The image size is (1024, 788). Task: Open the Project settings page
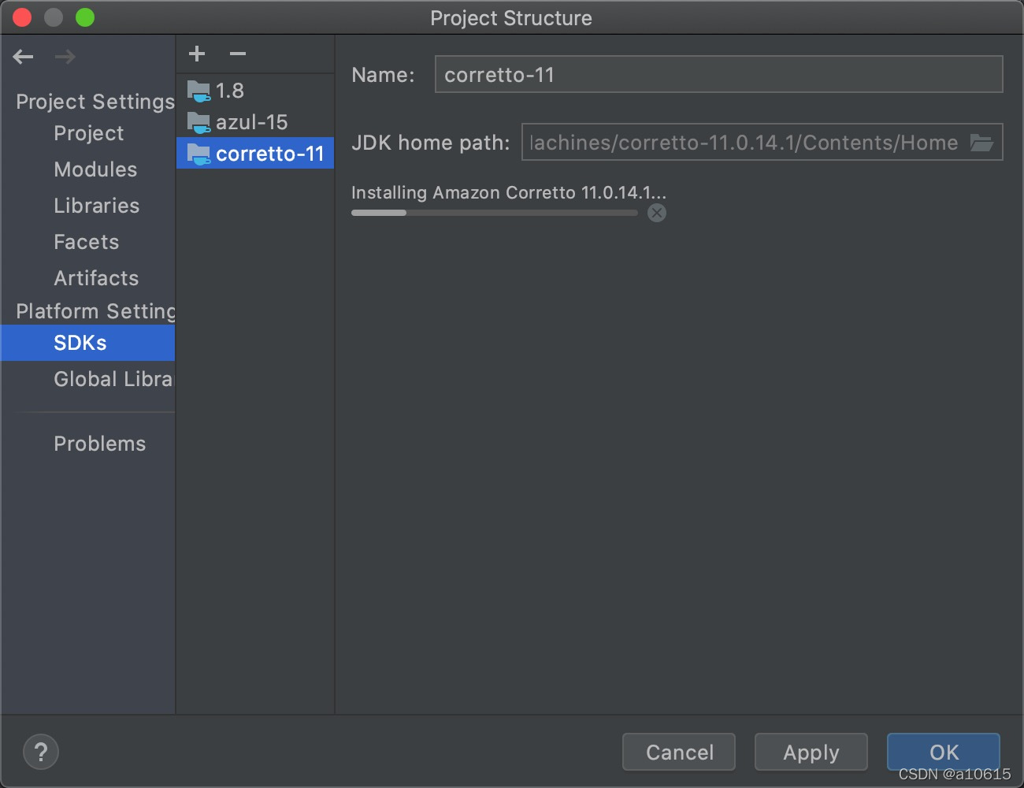coord(88,133)
